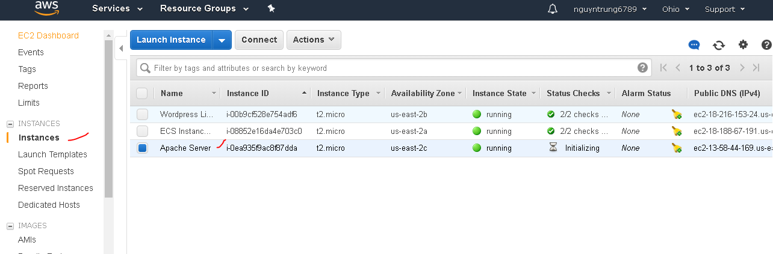Check the ECS Instance row checkbox

click(x=142, y=131)
